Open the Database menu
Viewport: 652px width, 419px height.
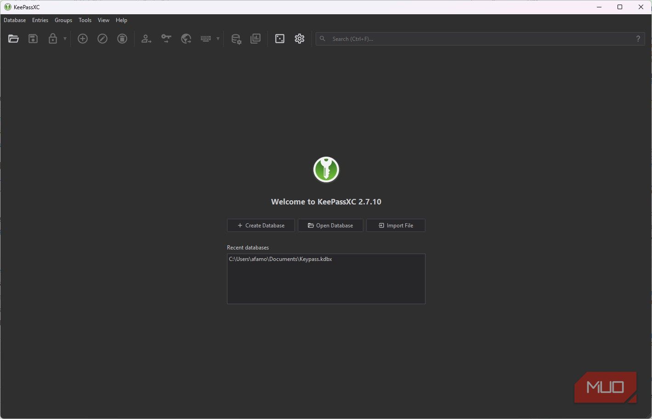[15, 20]
